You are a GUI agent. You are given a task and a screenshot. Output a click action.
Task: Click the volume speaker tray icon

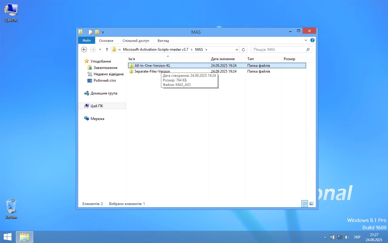[347, 237]
